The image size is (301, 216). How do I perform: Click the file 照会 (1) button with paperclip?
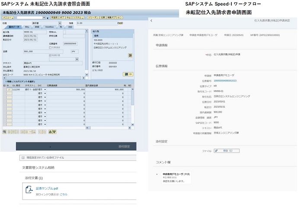point(227,151)
